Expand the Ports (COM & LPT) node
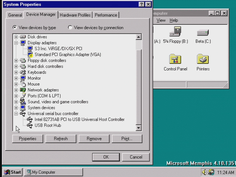This screenshot has height=177, width=236. [16, 96]
